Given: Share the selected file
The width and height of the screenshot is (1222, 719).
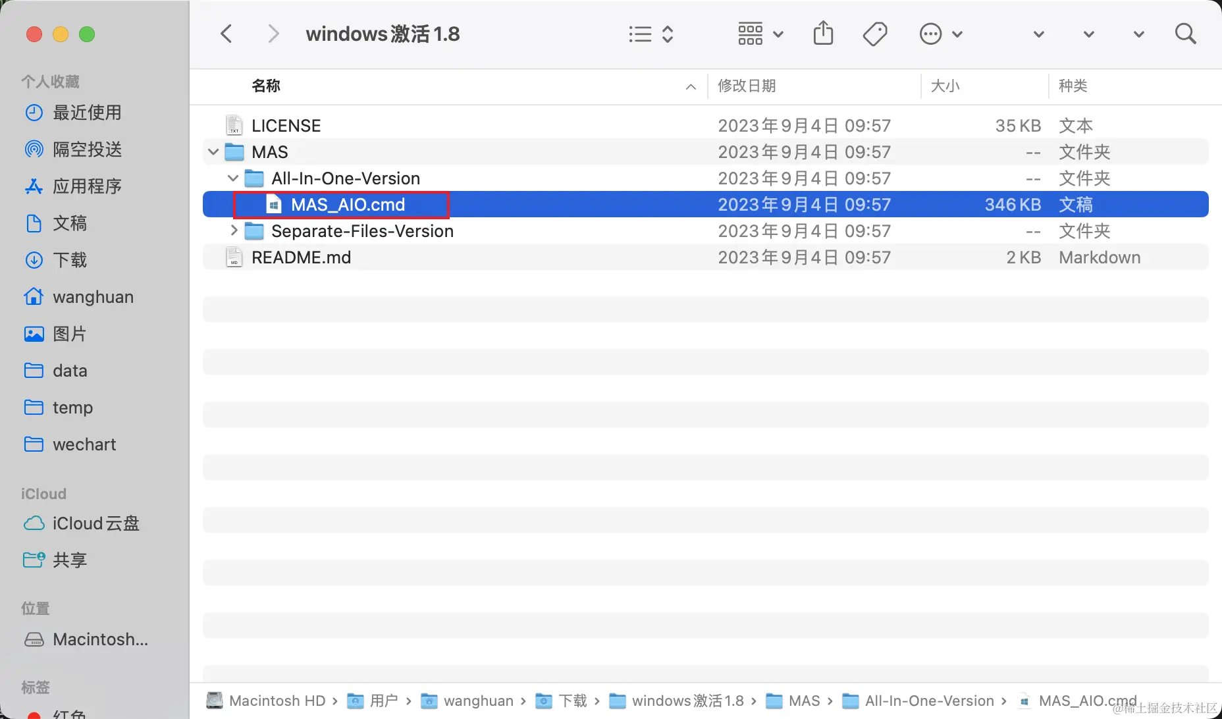Looking at the screenshot, I should (823, 34).
